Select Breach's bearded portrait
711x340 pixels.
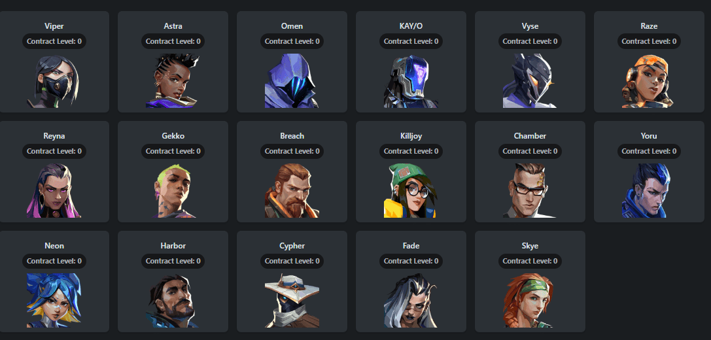coord(292,190)
